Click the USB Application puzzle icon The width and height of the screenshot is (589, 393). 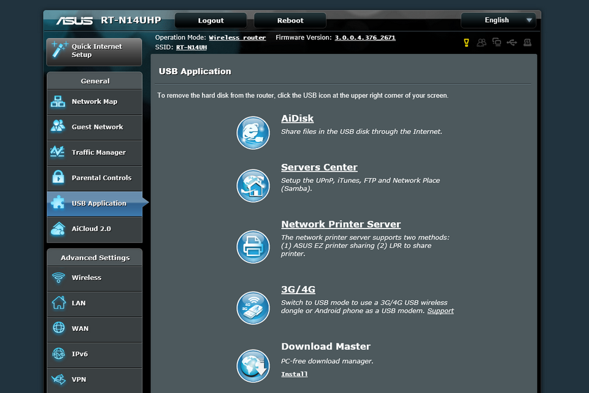[x=58, y=202]
